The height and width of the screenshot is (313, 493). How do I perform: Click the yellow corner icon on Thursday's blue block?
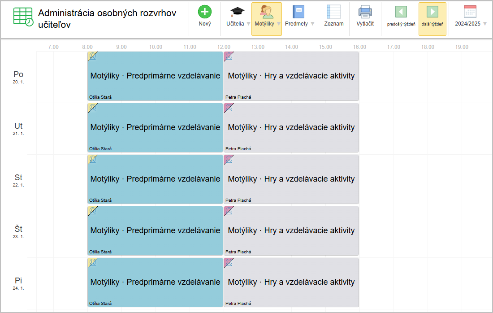click(x=92, y=211)
